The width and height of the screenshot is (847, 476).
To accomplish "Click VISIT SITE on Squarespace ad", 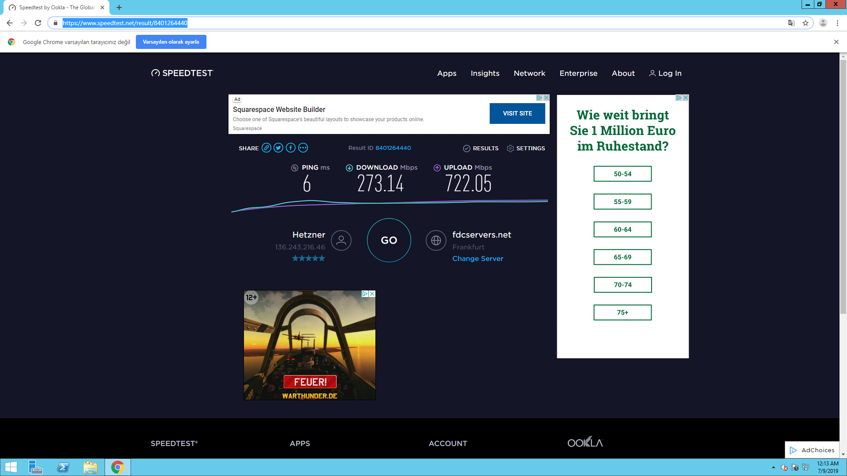I will (x=517, y=113).
